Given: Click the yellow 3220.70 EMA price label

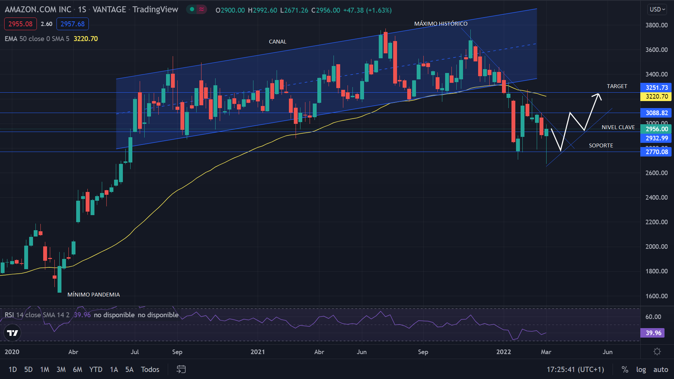Looking at the screenshot, I should [x=656, y=97].
